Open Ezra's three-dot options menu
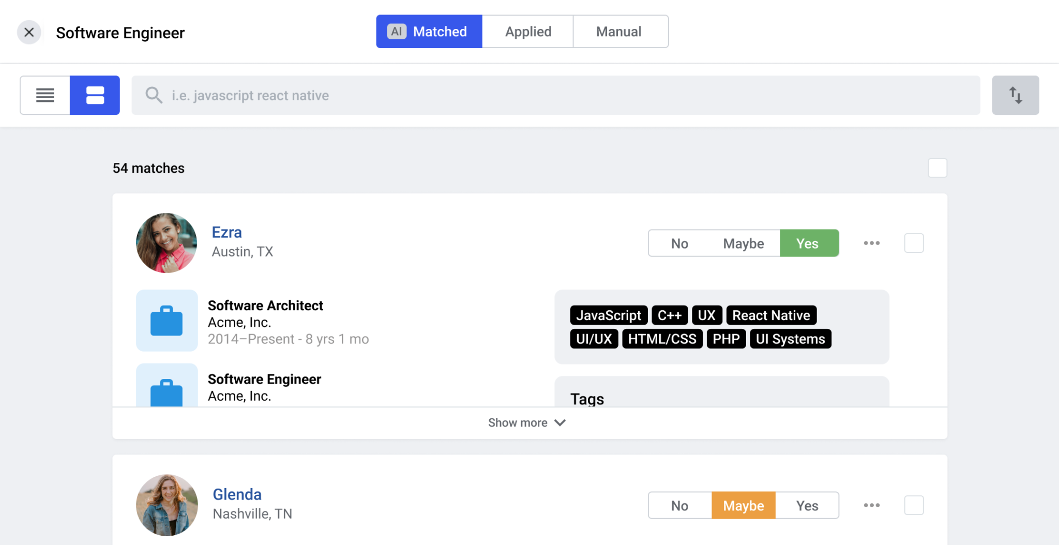 pos(871,243)
